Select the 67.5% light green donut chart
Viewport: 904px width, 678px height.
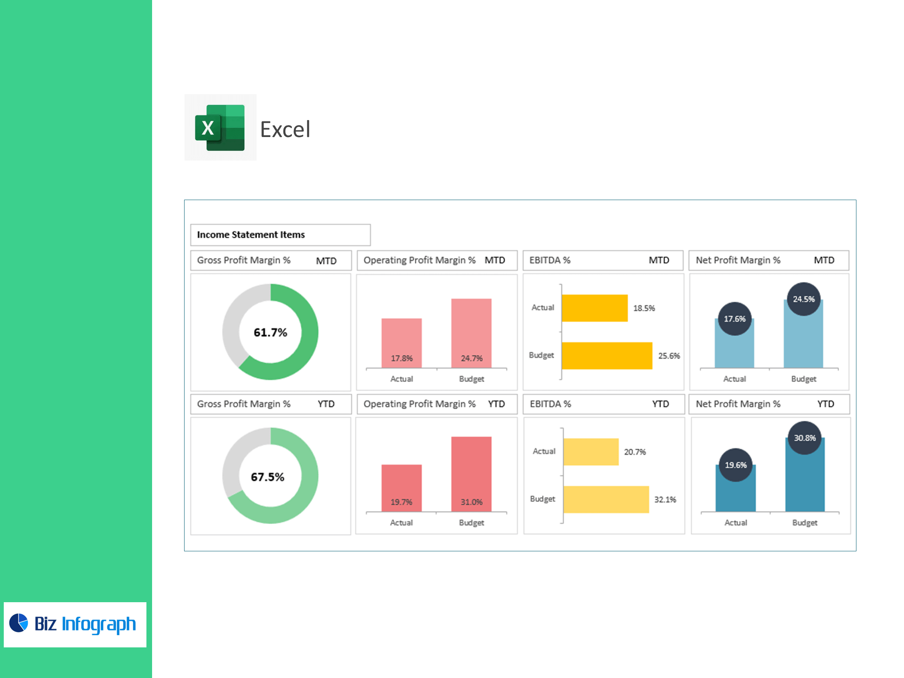(310, 476)
